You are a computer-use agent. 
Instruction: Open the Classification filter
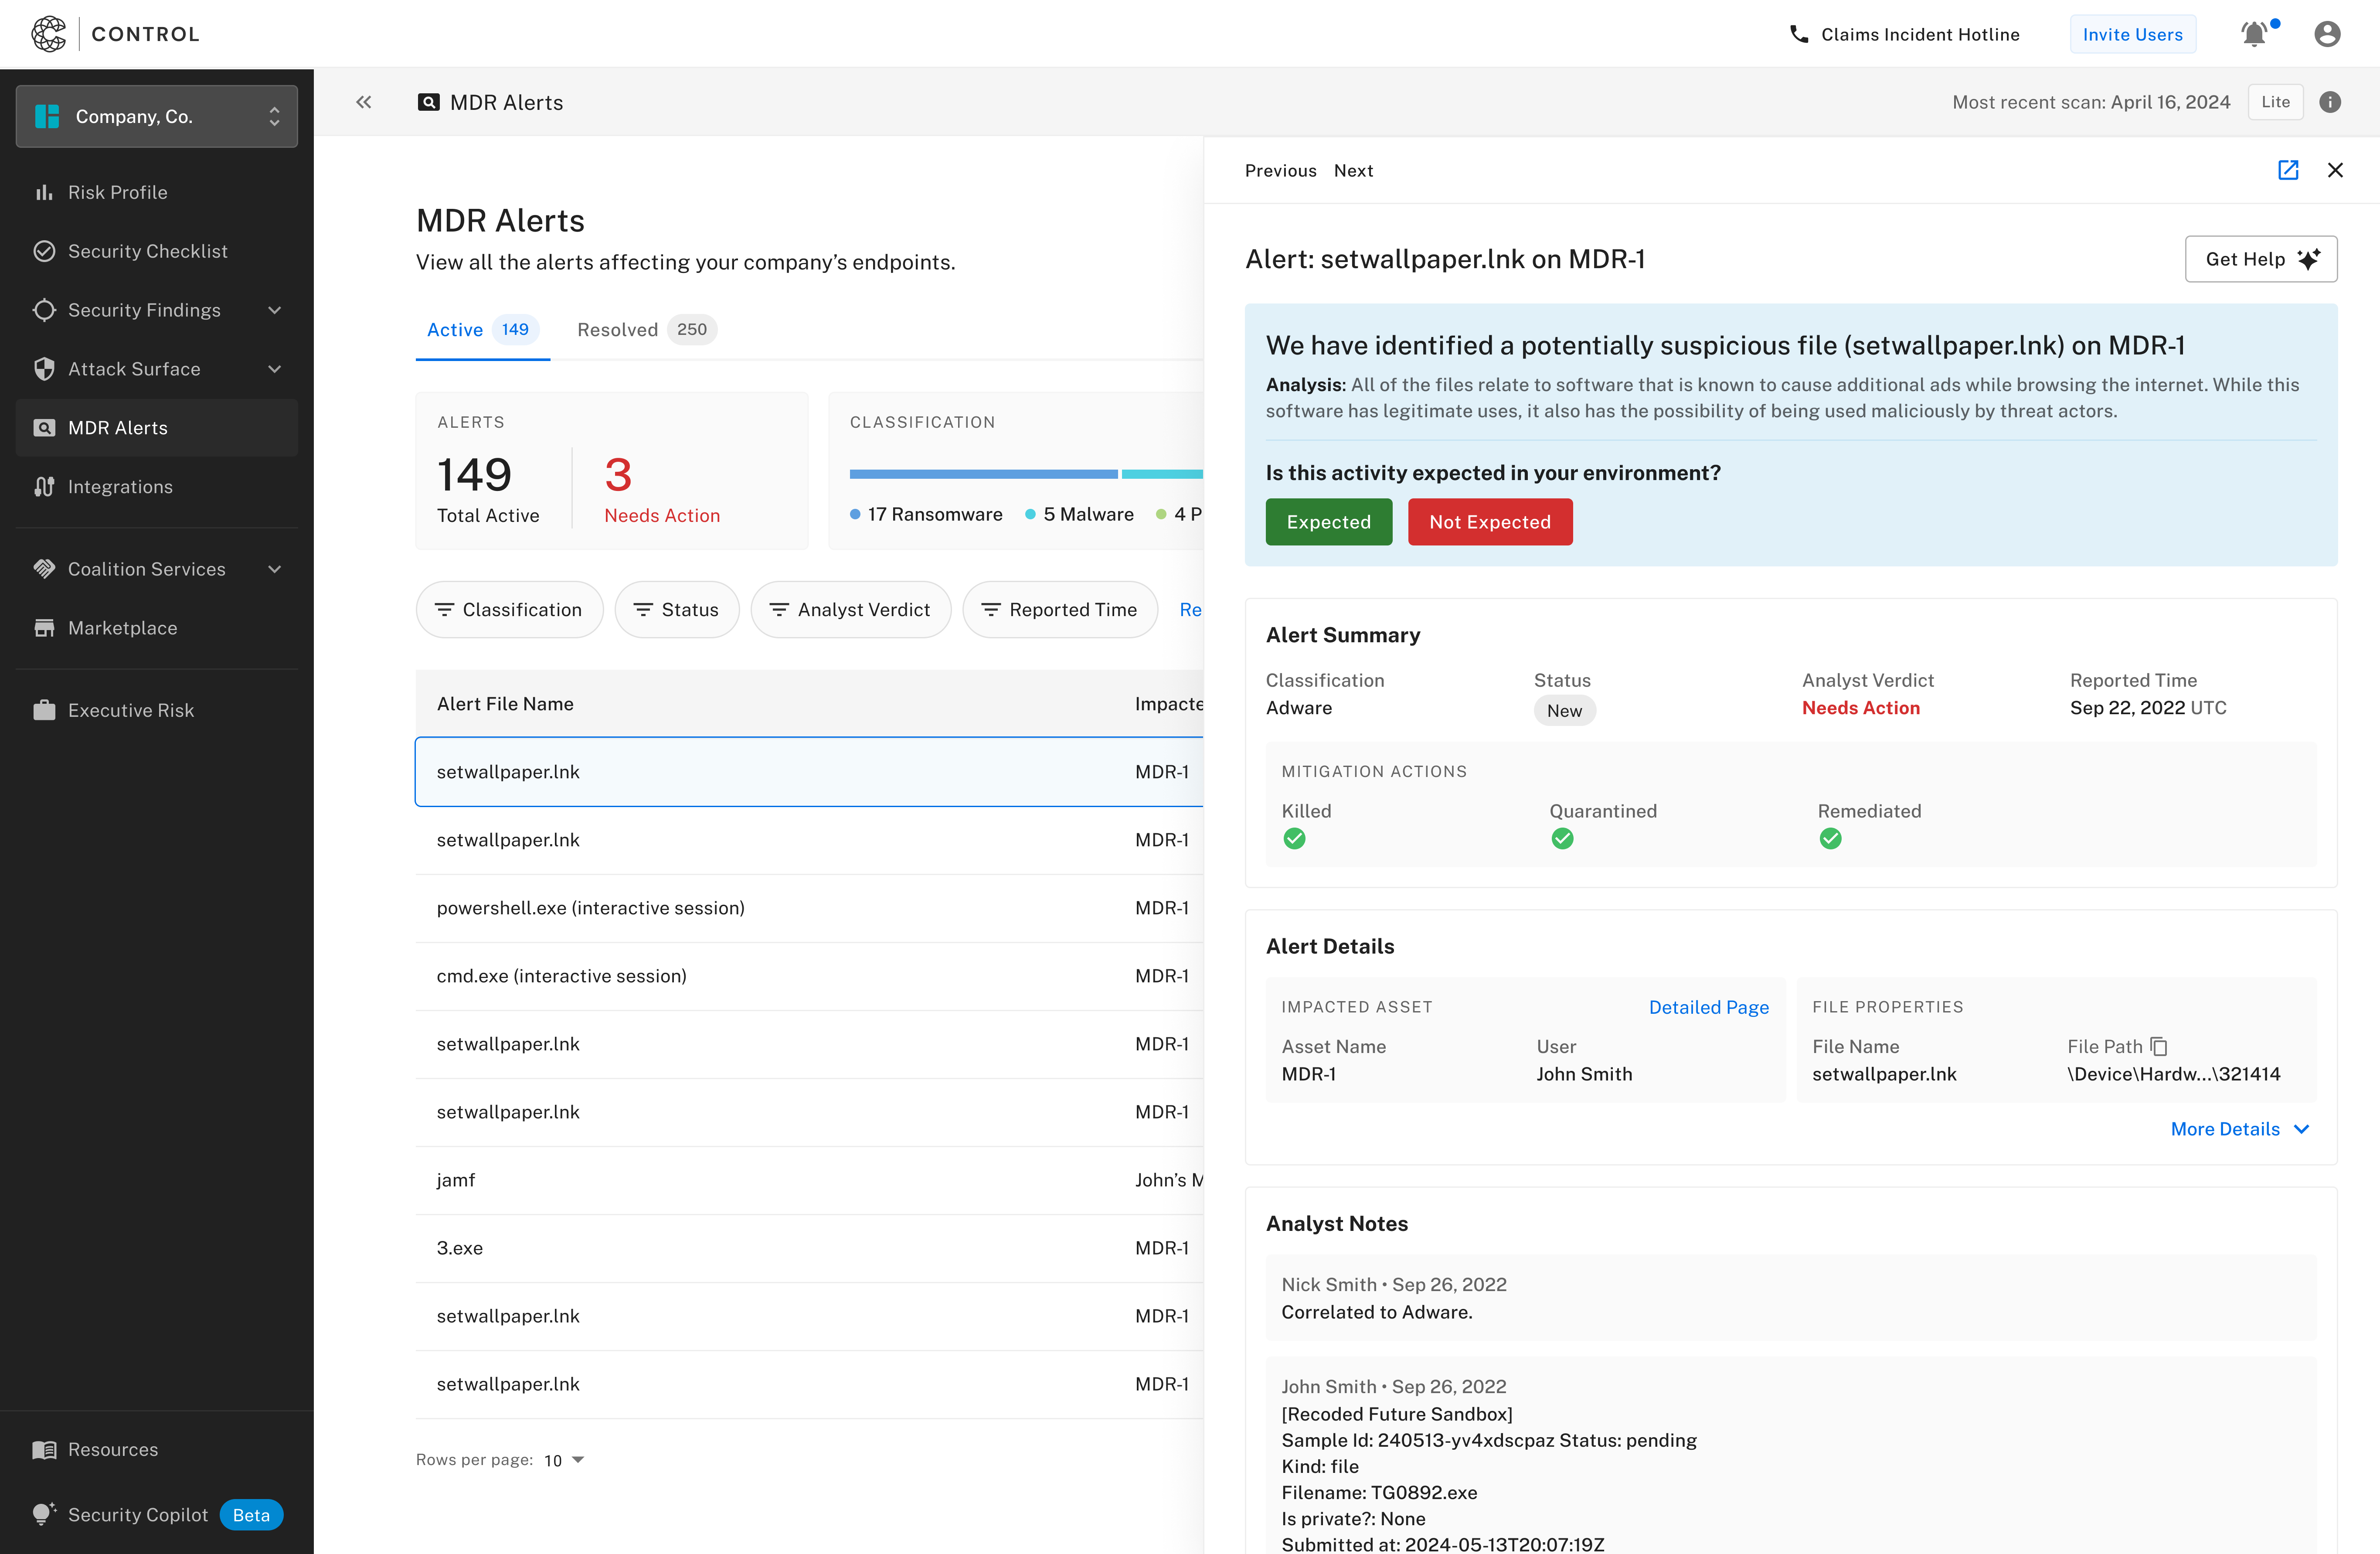coord(509,610)
